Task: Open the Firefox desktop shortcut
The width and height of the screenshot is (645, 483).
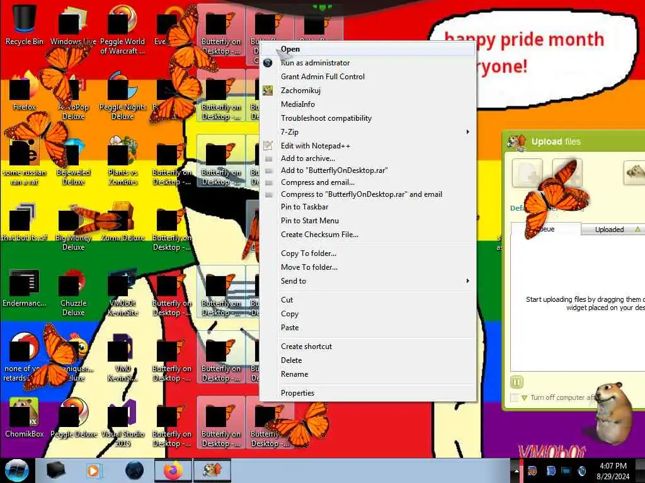Action: (25, 92)
